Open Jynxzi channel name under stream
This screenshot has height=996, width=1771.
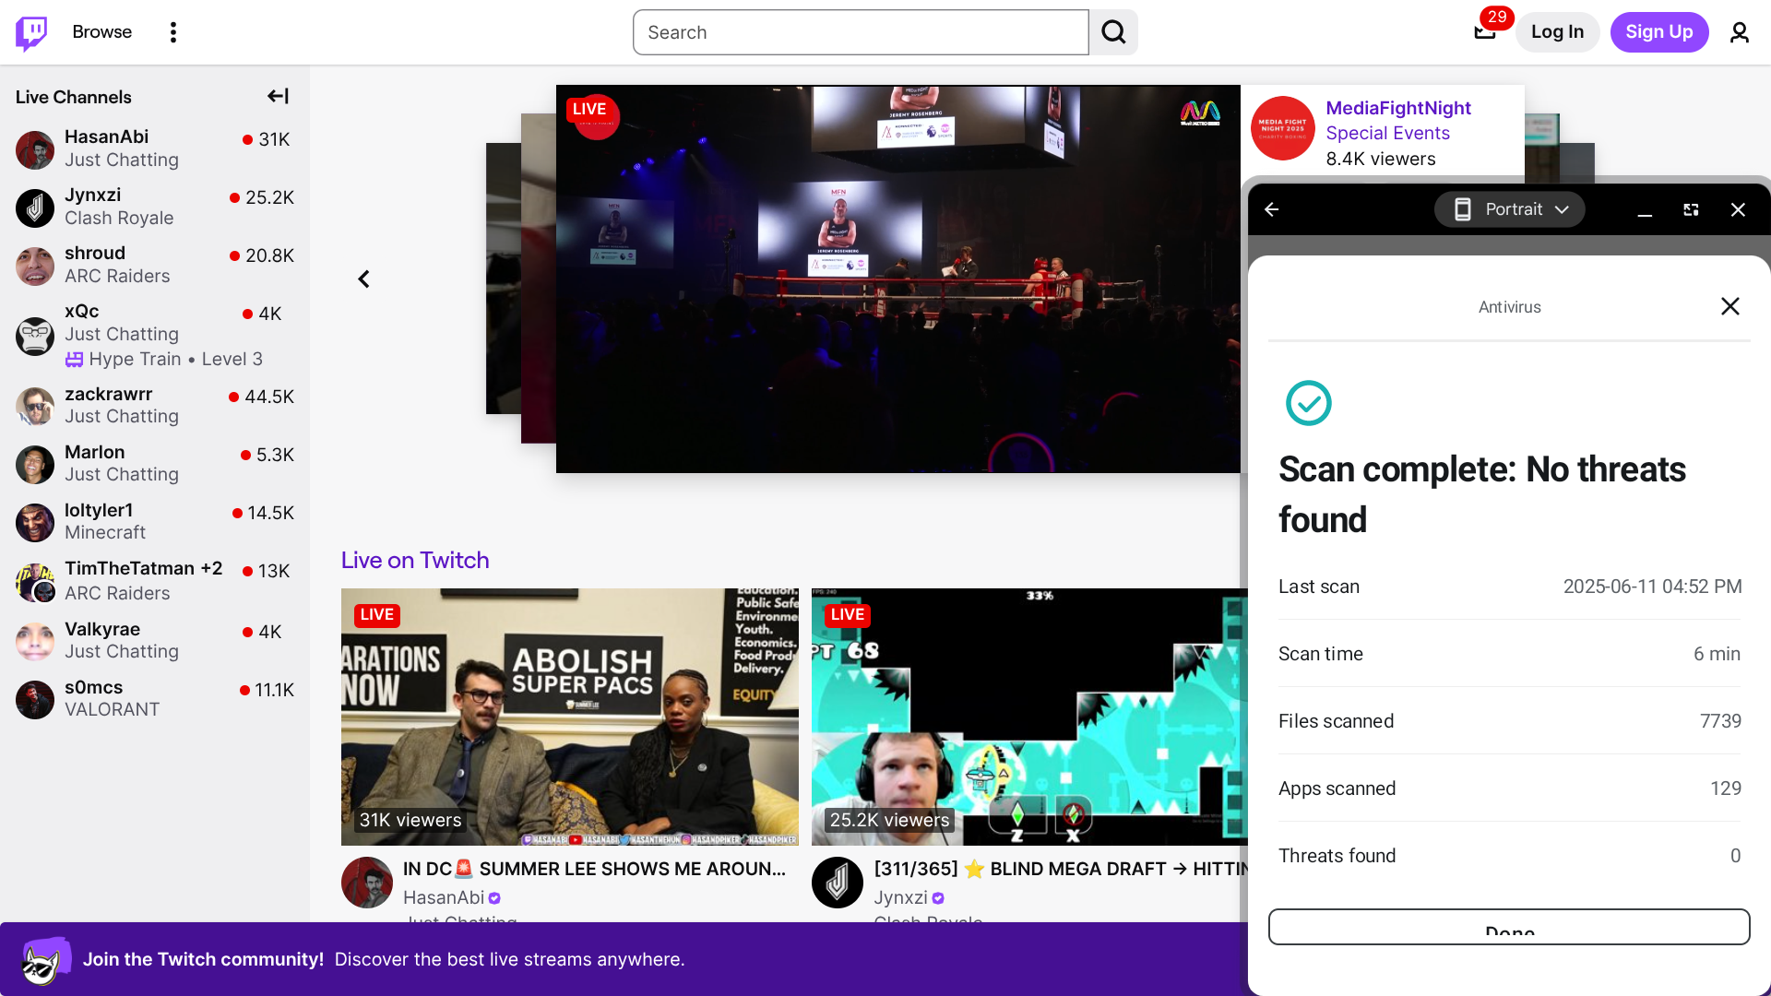point(901,897)
